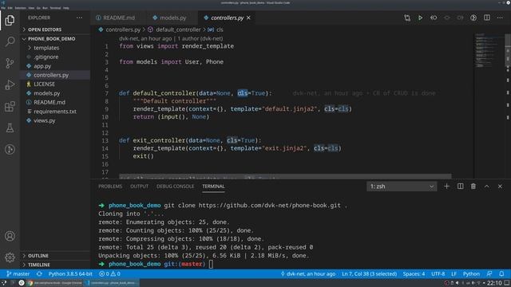Switch to the PROBLEMS panel tab
This screenshot has height=287, width=511.
tap(110, 186)
